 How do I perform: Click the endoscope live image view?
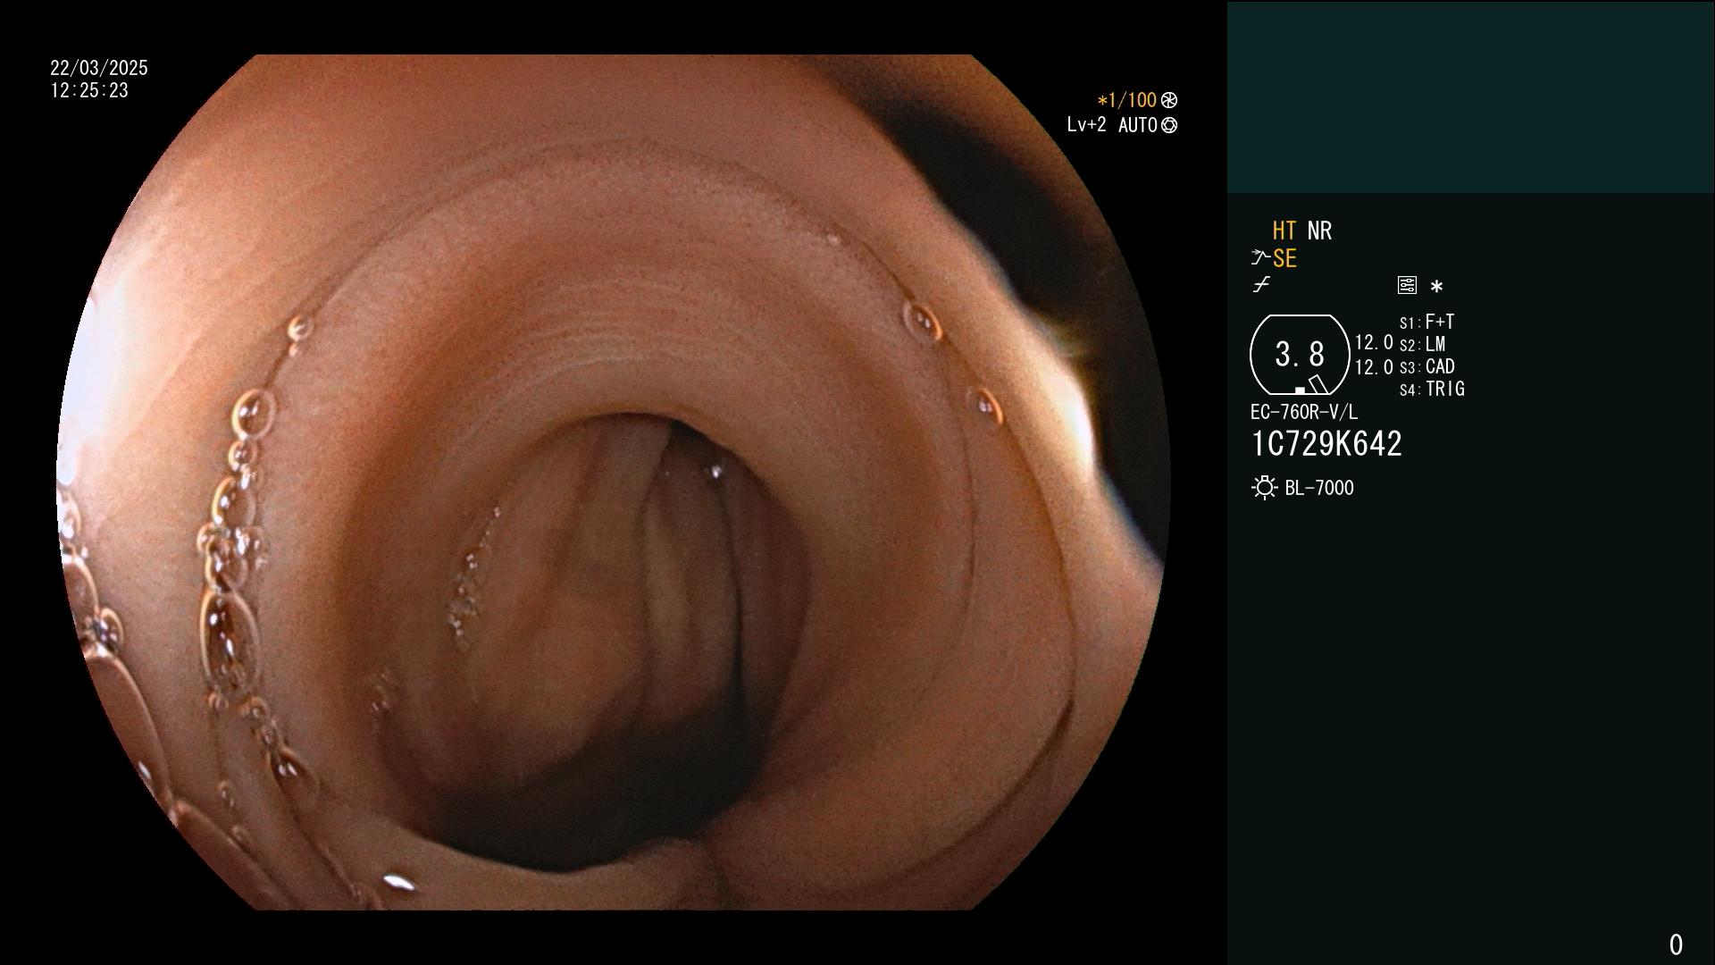pos(614,482)
